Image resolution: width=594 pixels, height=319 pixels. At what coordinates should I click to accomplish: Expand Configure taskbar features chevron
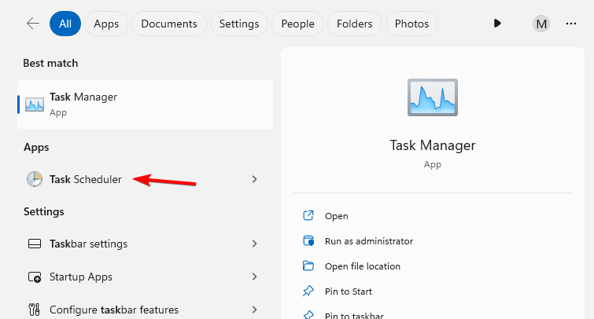[254, 310]
